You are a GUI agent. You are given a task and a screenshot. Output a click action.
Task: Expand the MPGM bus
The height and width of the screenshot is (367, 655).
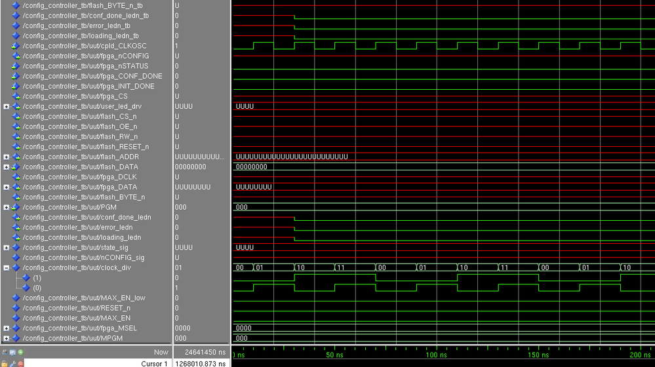click(x=7, y=338)
